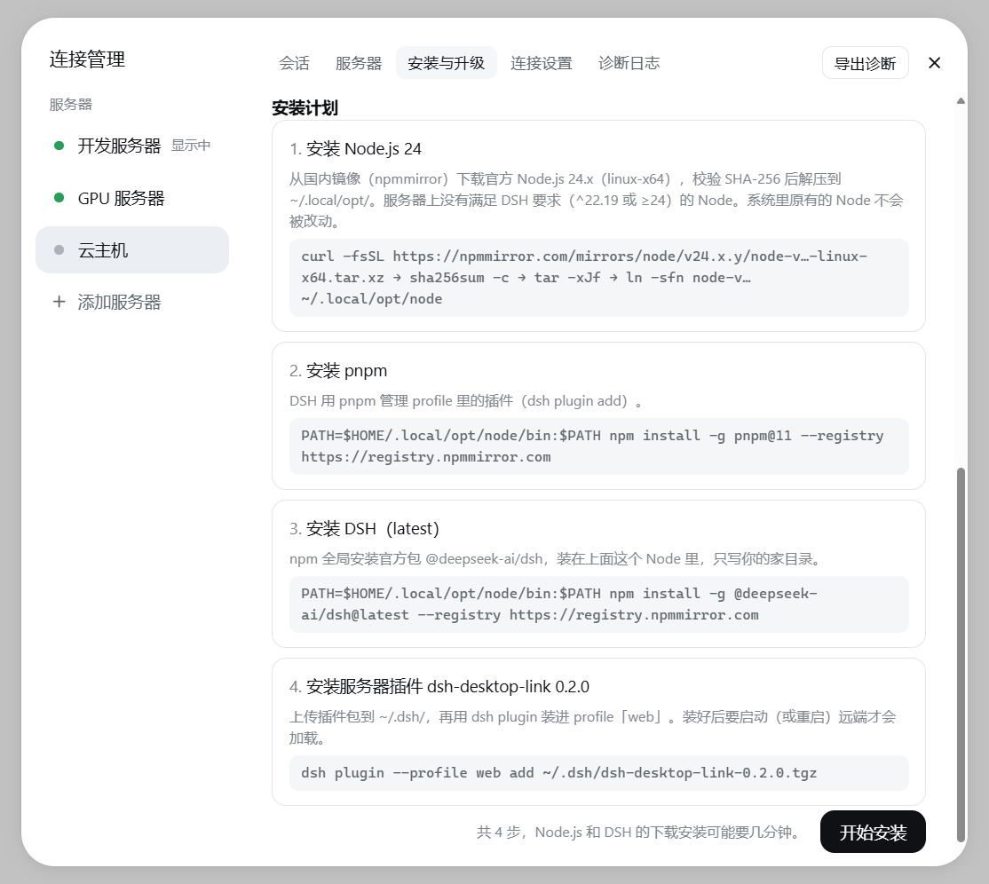
Task: Click the description npm 全局安装官方包
Action: point(557,558)
